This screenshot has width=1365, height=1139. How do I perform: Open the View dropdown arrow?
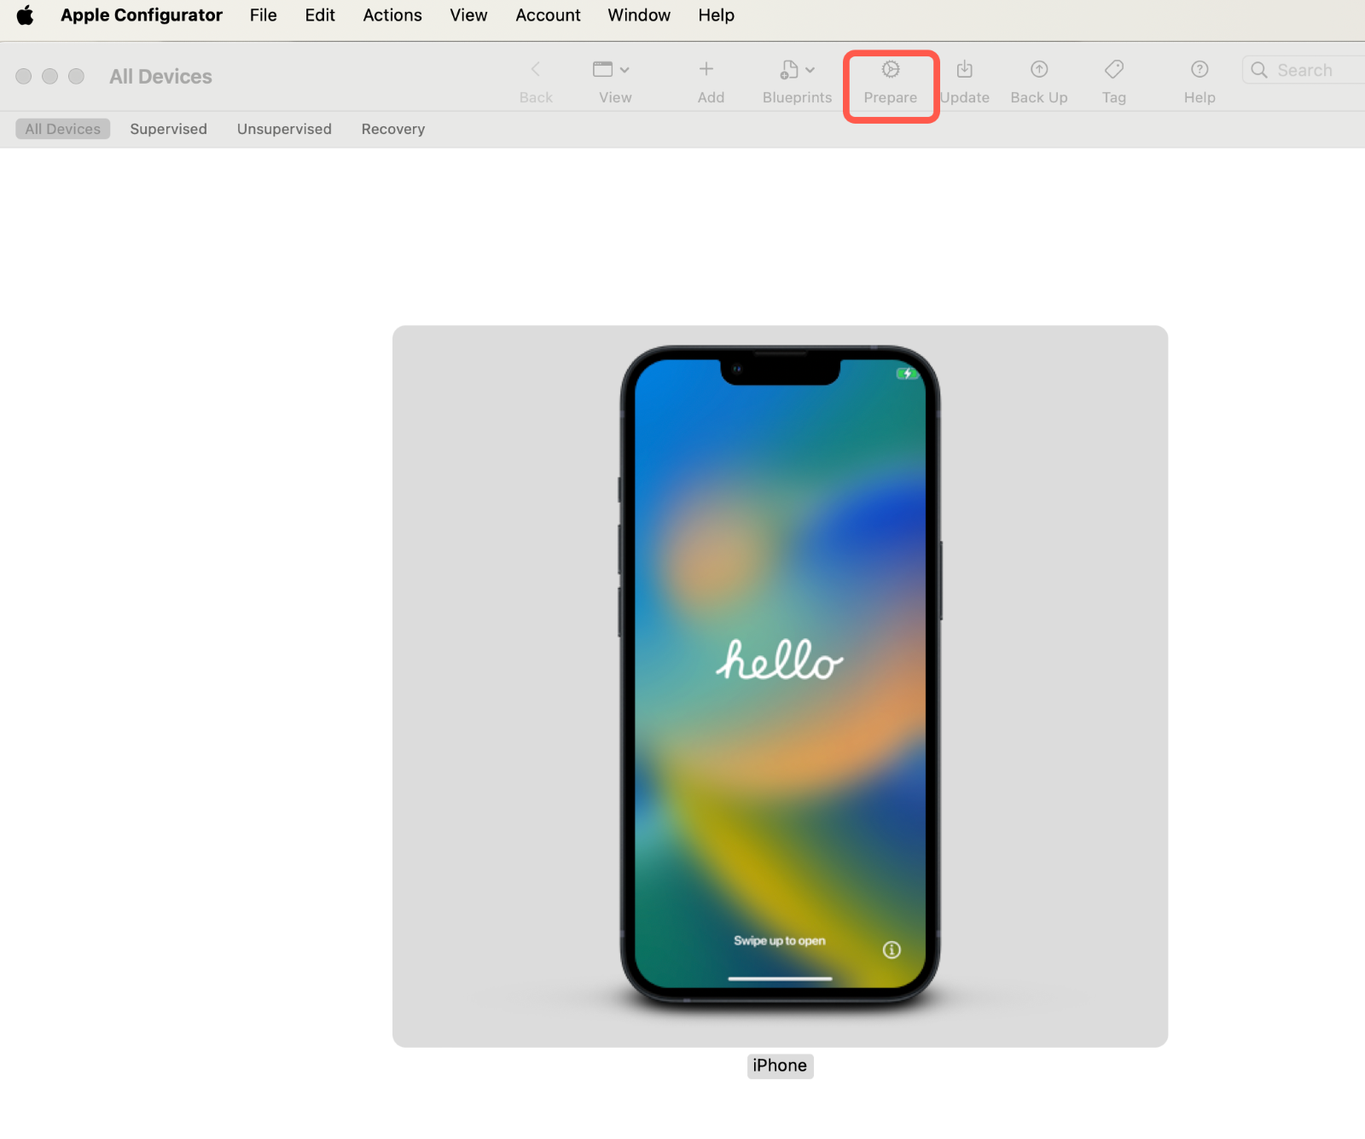click(x=626, y=70)
